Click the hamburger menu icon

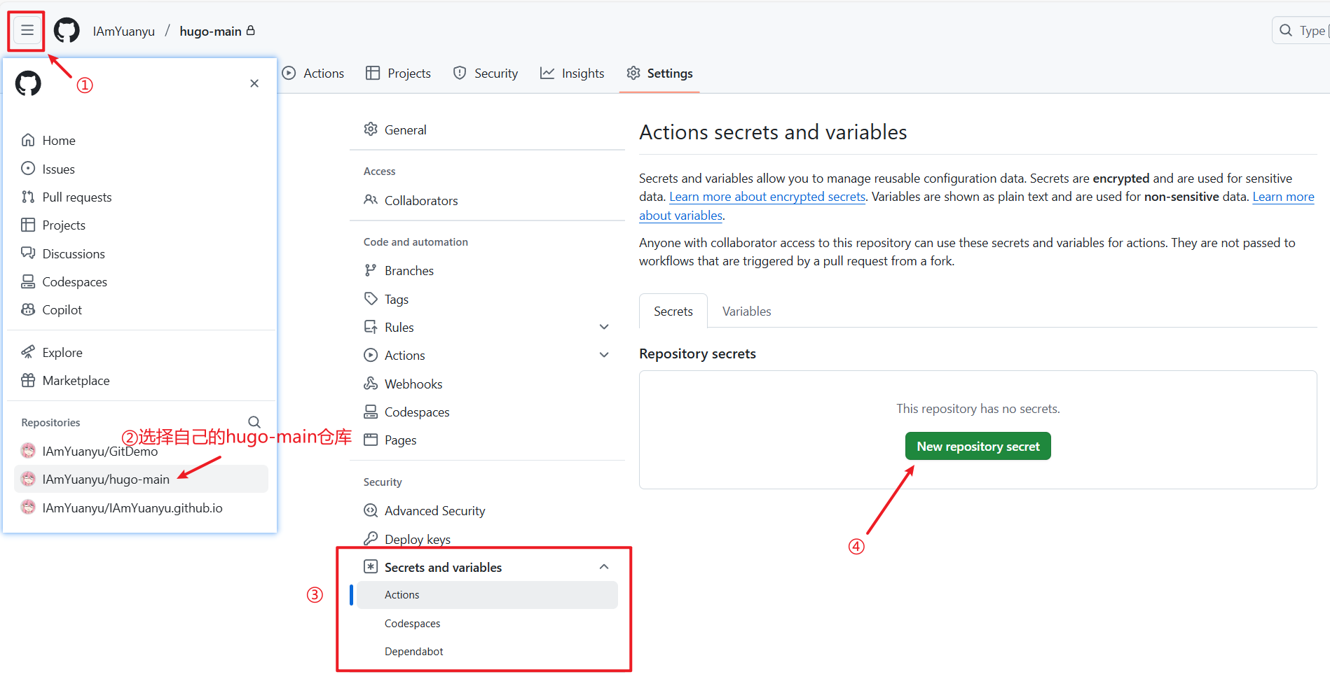[27, 30]
